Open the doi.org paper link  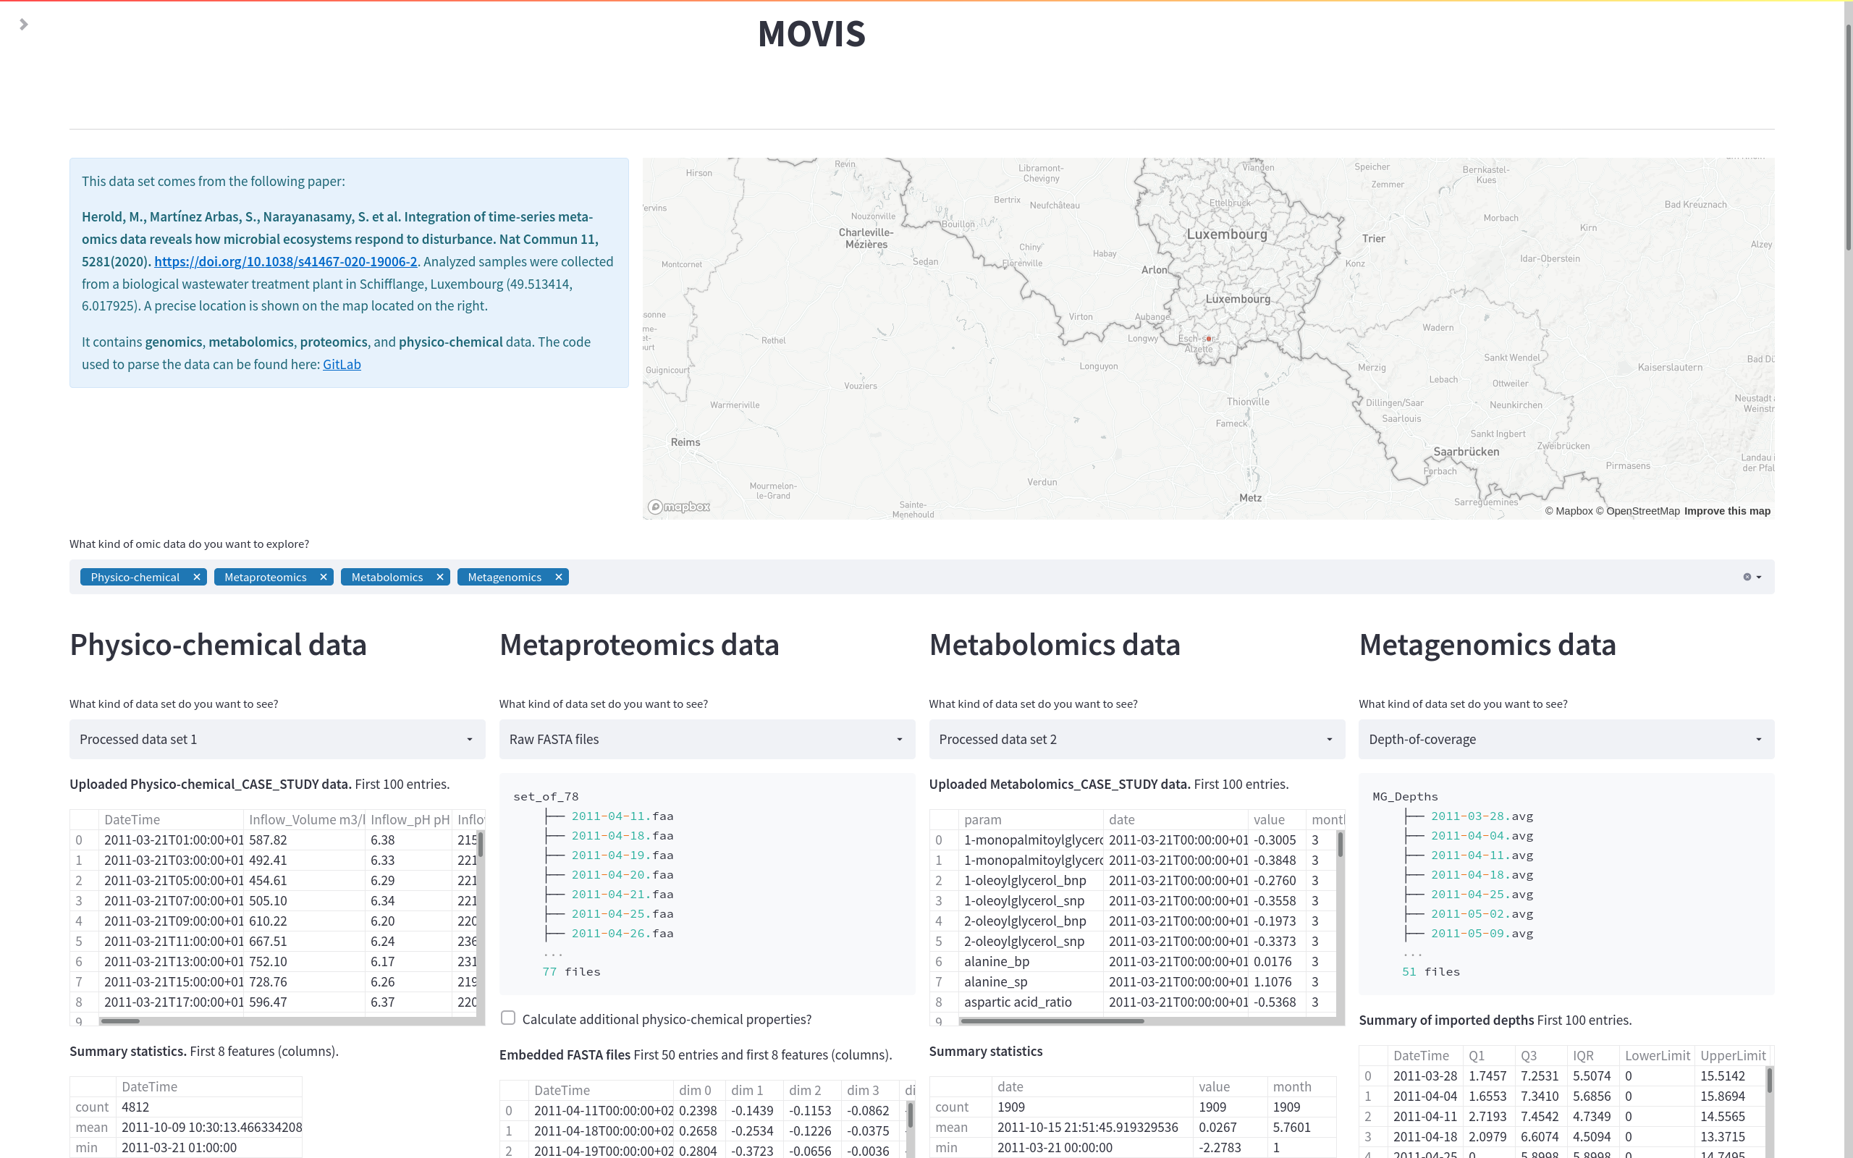286,262
